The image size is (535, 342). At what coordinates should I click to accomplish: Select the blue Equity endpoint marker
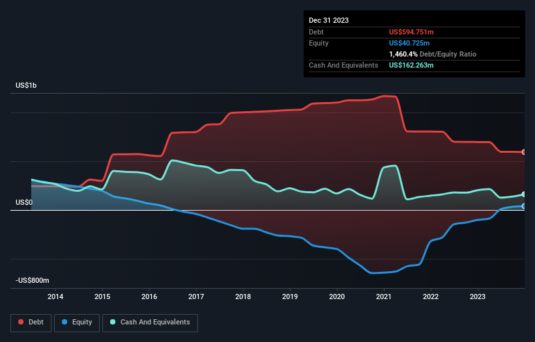click(524, 206)
